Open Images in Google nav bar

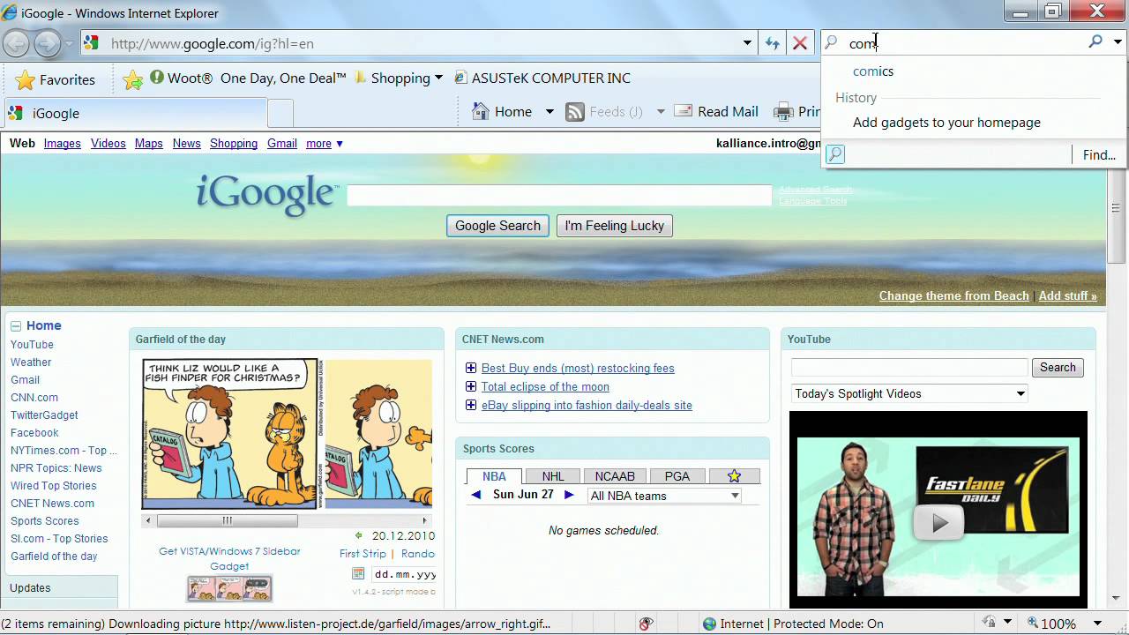point(63,144)
